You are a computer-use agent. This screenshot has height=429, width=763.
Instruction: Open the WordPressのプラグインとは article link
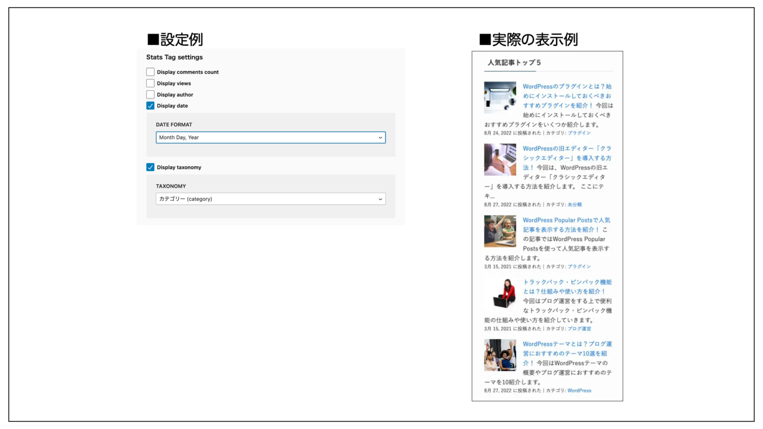tap(567, 96)
